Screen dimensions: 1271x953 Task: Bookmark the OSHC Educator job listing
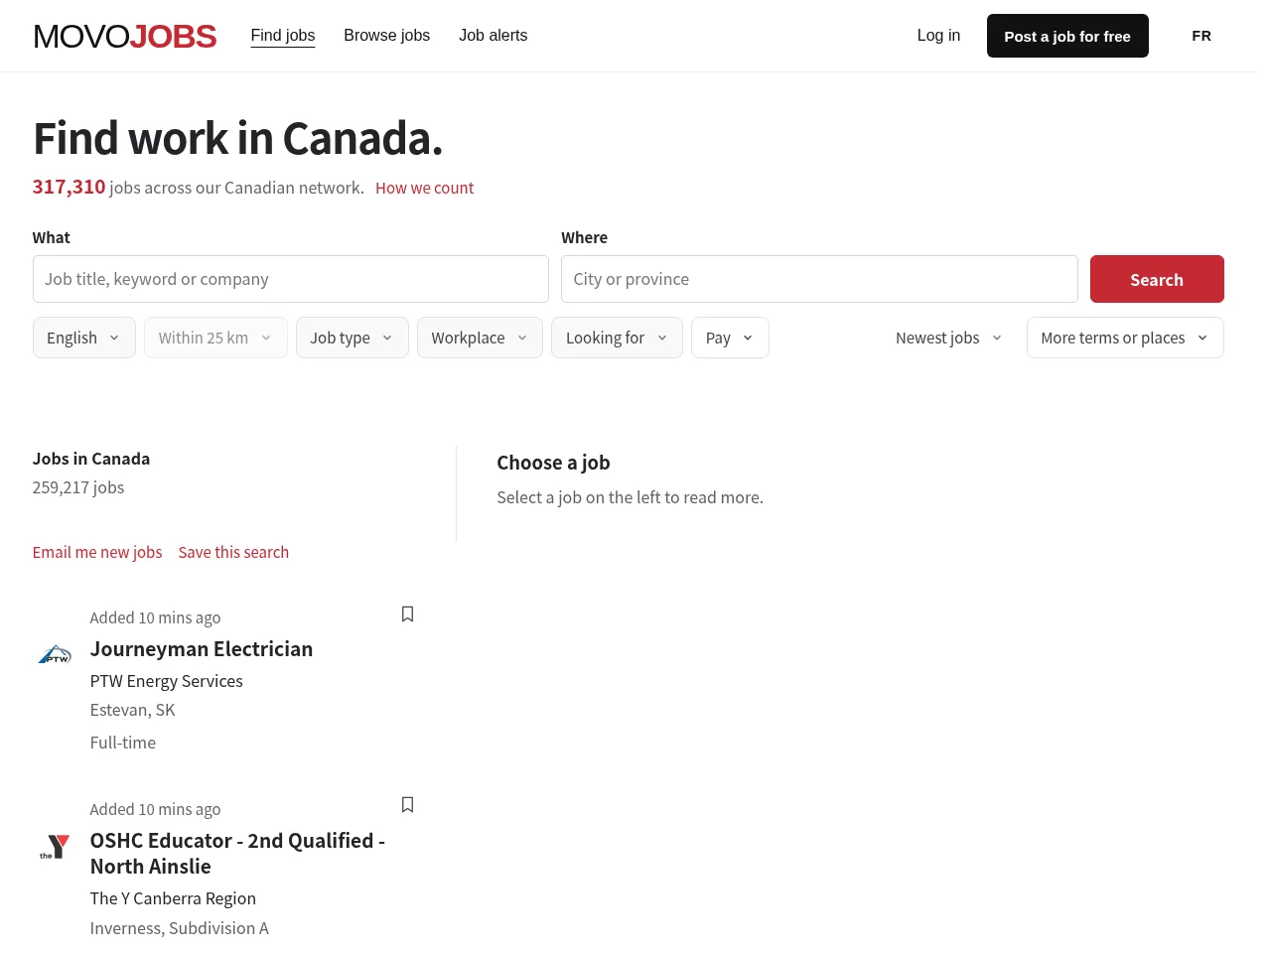click(x=407, y=805)
